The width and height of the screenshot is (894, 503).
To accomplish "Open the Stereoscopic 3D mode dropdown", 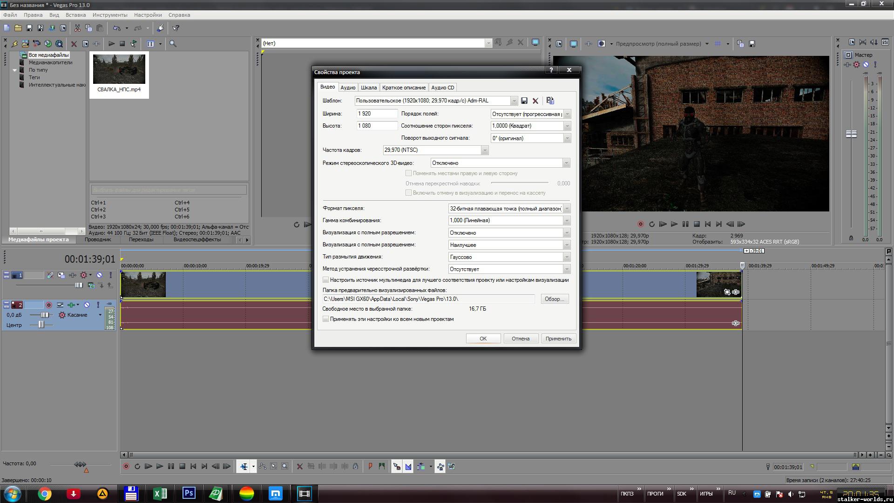I will [567, 163].
